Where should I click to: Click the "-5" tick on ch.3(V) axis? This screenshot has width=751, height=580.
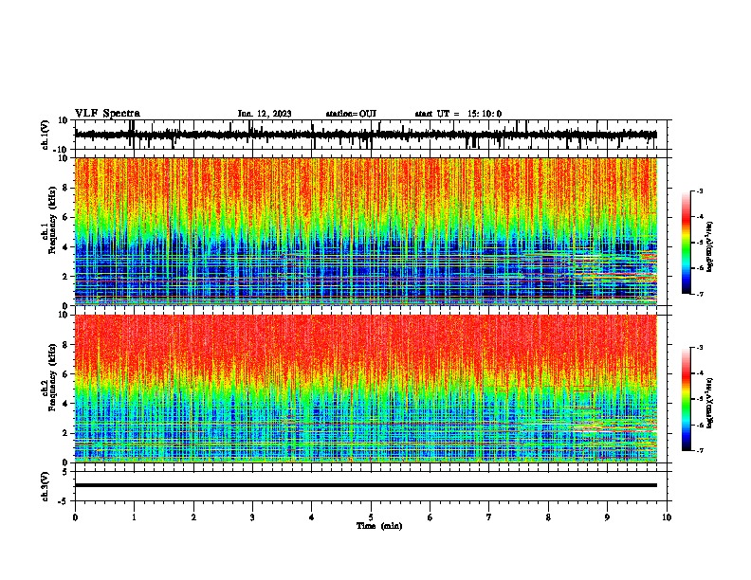point(64,501)
